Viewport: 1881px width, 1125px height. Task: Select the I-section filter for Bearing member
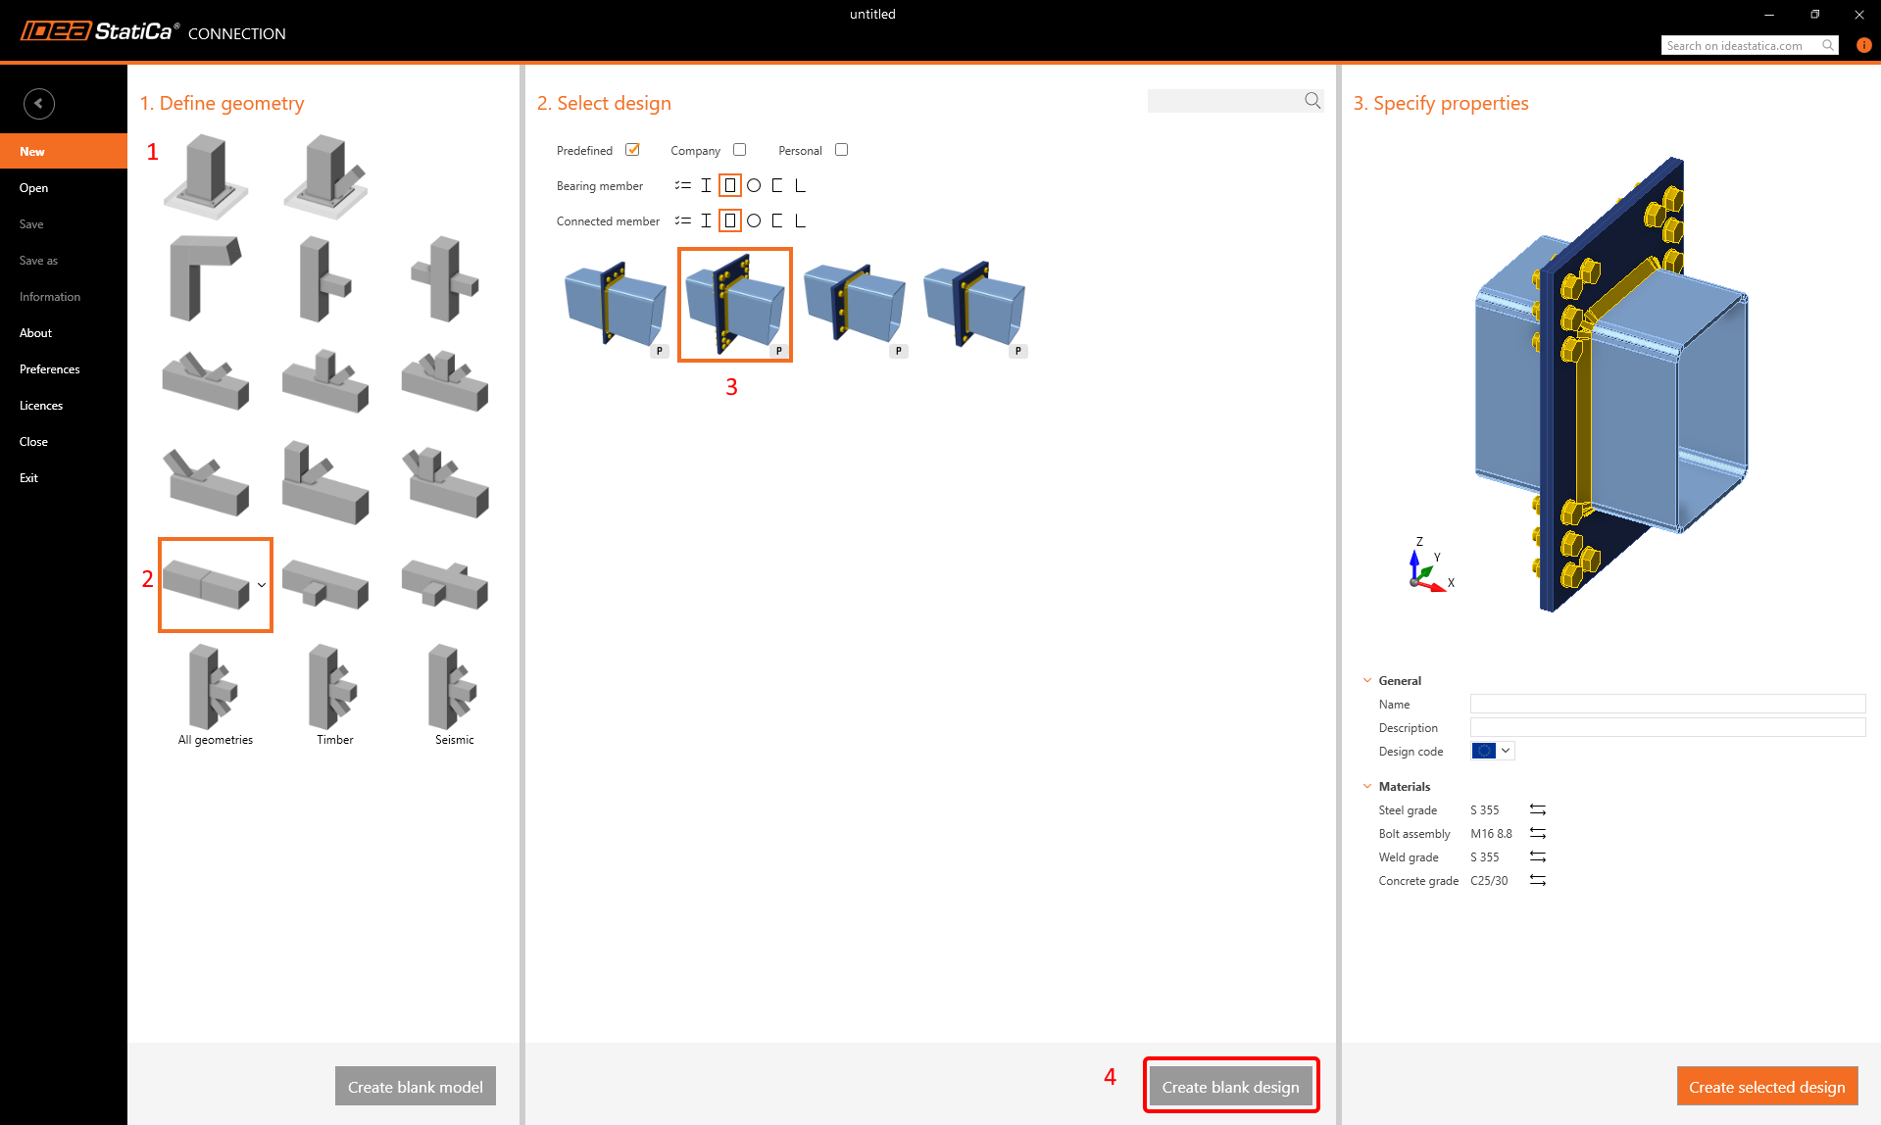[706, 185]
